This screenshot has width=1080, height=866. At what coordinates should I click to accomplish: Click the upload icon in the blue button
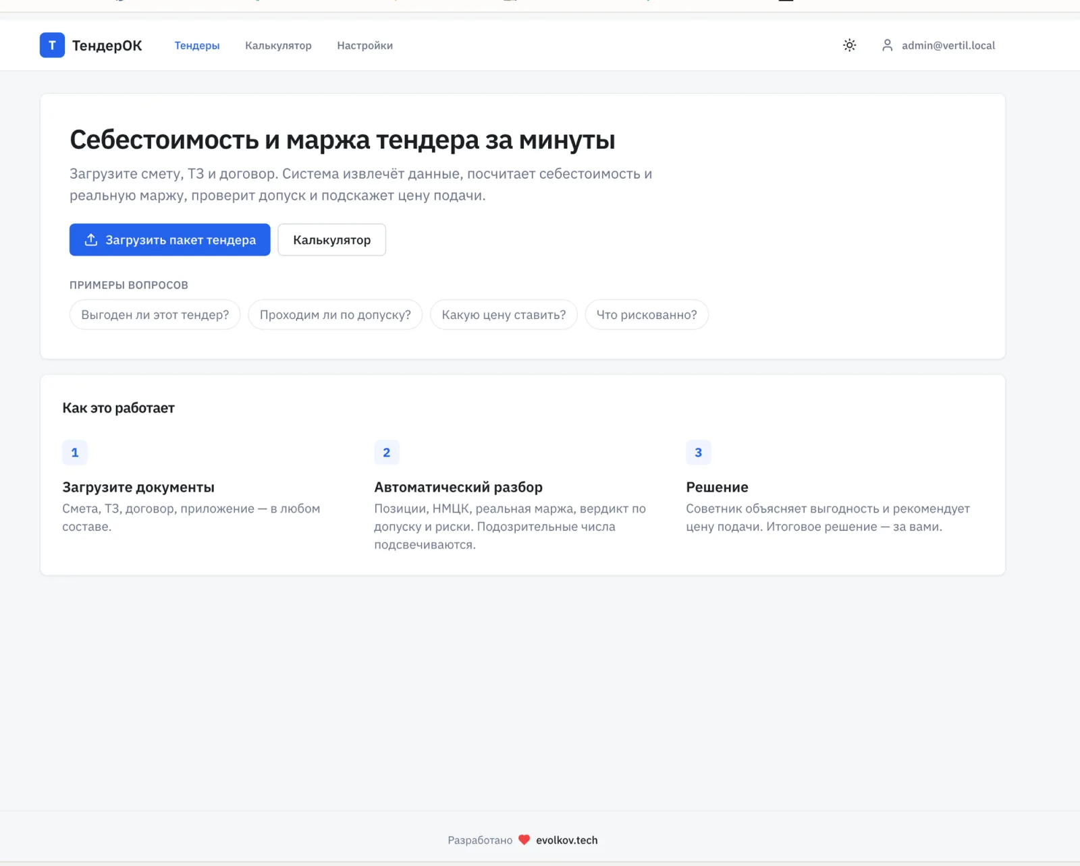pos(91,239)
